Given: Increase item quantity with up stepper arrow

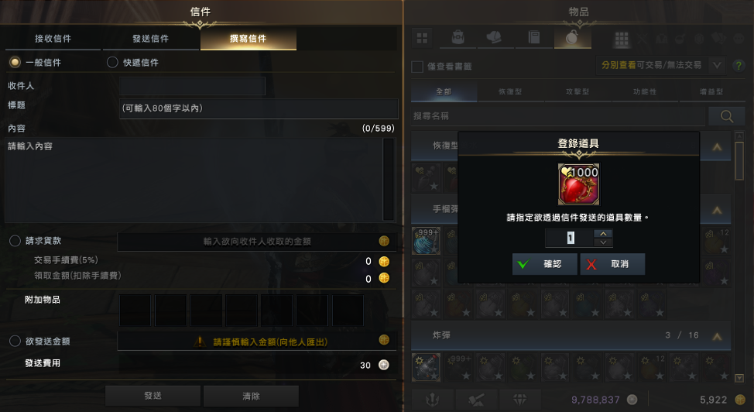Looking at the screenshot, I should tap(603, 233).
